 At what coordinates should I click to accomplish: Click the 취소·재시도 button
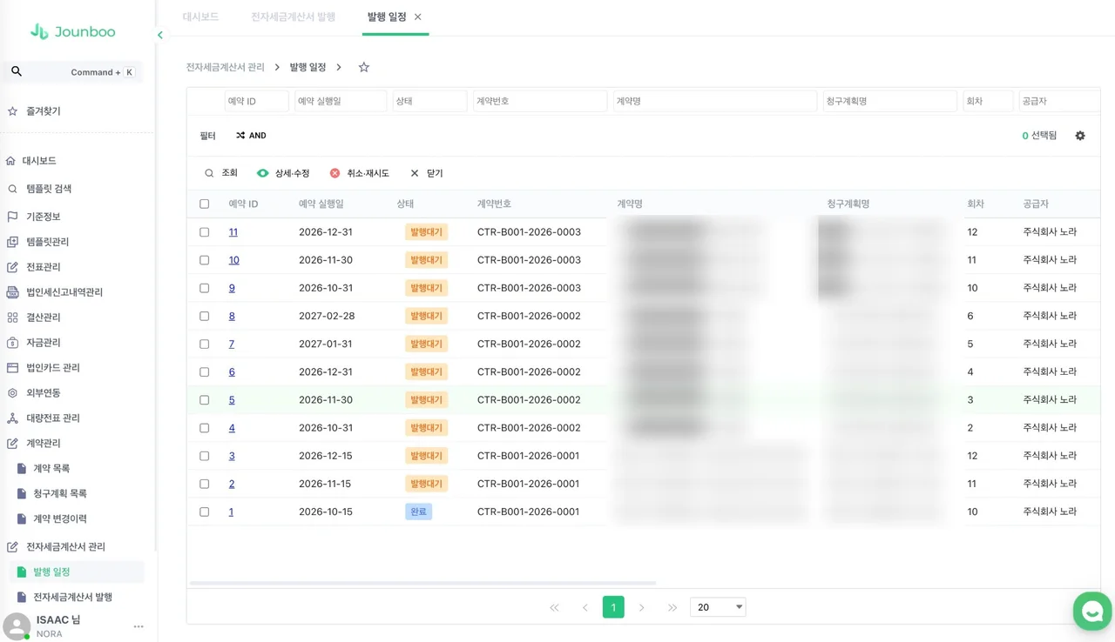360,173
